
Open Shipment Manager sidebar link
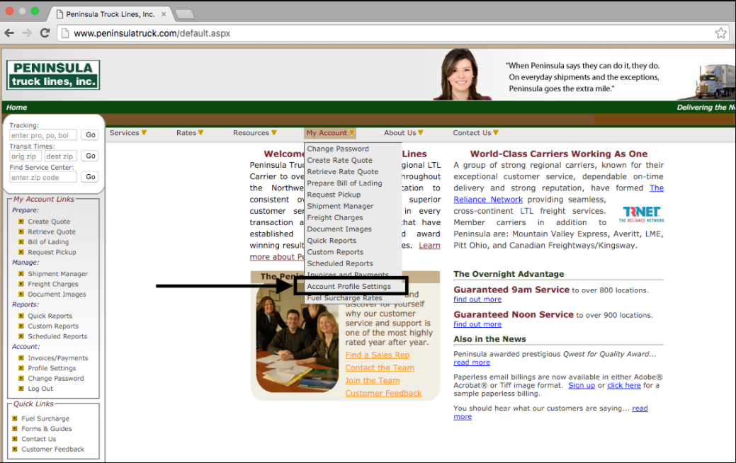[x=58, y=273]
